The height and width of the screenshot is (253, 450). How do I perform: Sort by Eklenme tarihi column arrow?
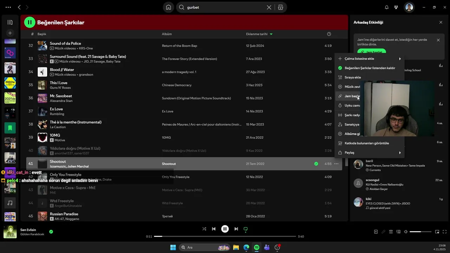point(271,34)
